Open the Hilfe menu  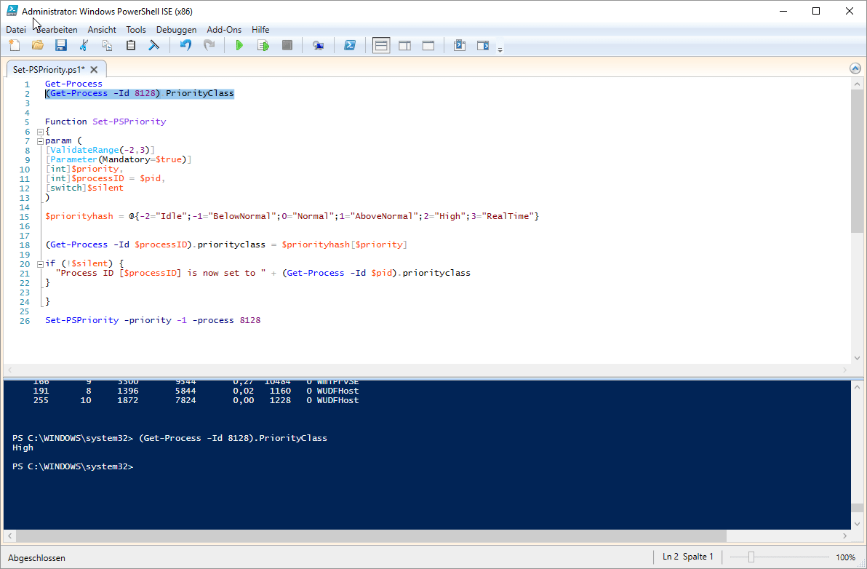260,29
